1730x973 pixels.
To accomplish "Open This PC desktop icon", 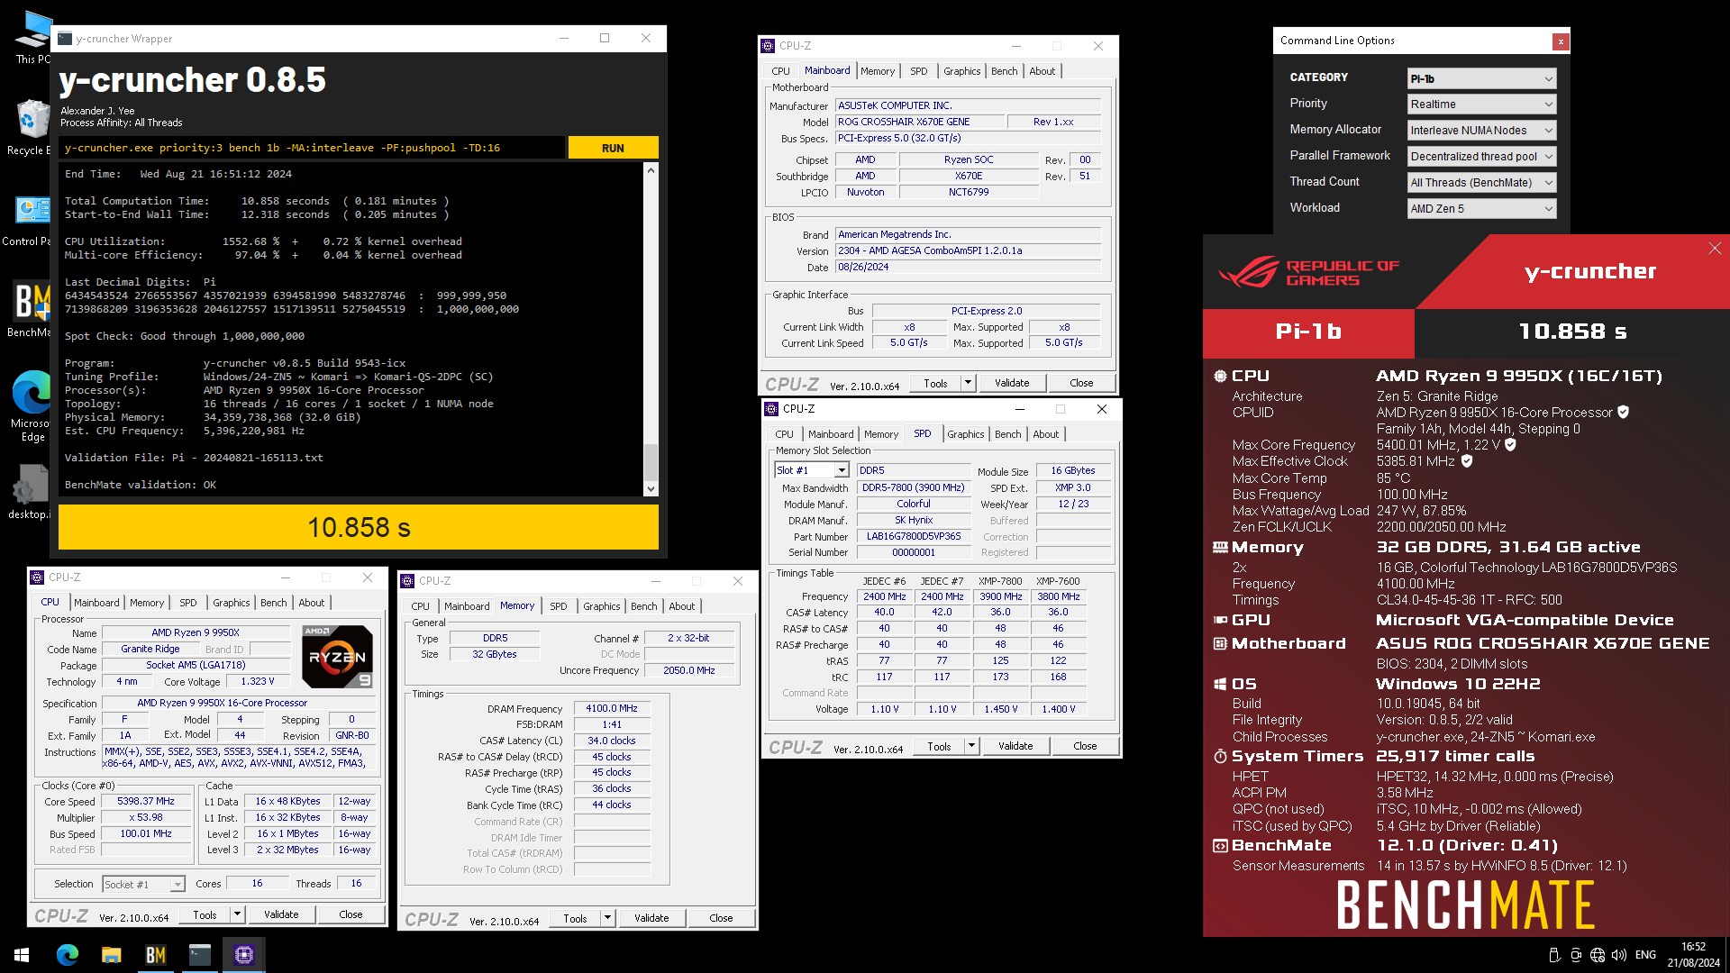I will pos(32,36).
